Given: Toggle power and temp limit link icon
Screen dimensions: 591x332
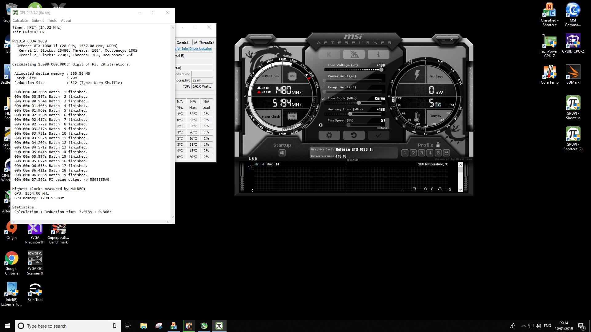Looking at the screenshot, I should tap(323, 87).
